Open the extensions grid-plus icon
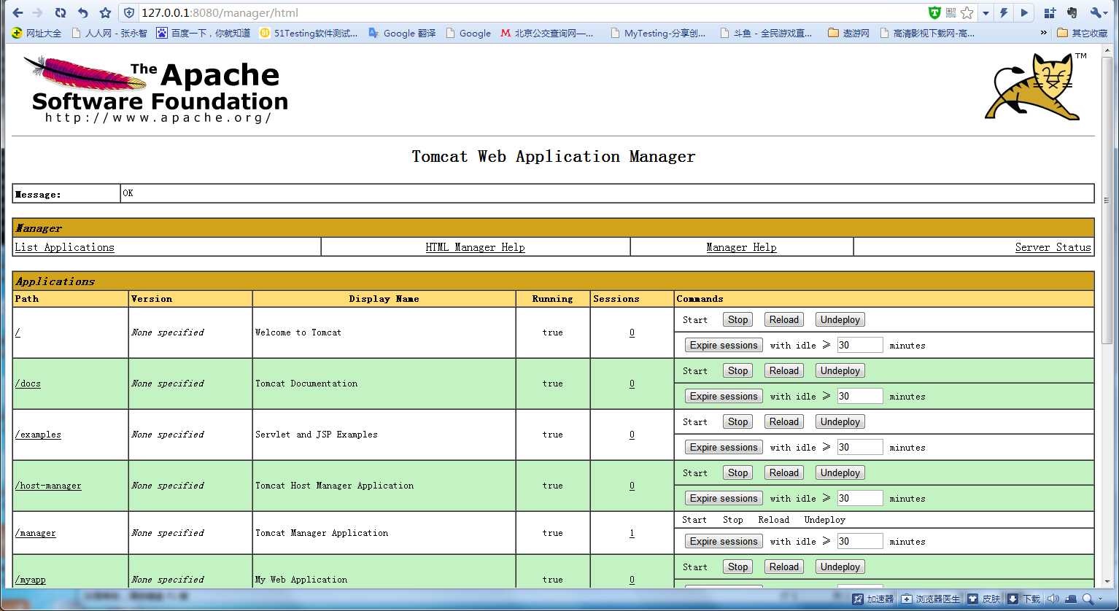 coord(1050,12)
